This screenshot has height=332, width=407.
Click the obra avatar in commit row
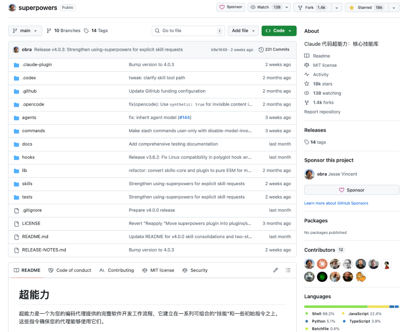(x=16, y=50)
